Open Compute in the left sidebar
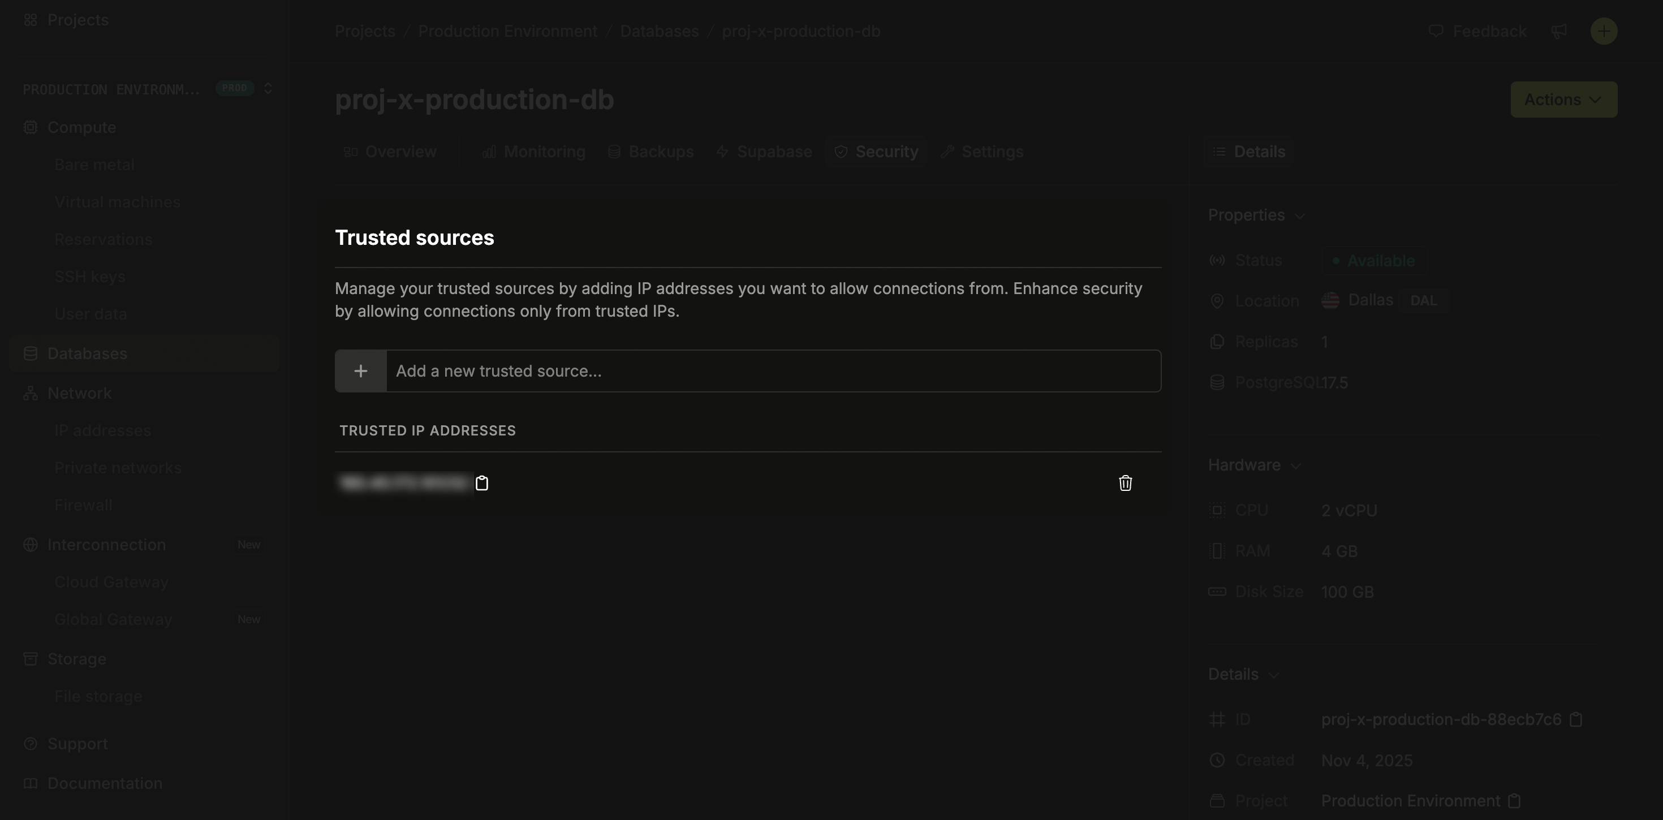Viewport: 1663px width, 820px height. pyautogui.click(x=82, y=127)
